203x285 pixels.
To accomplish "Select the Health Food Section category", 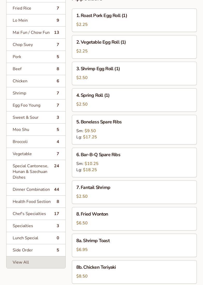I will click(36, 202).
